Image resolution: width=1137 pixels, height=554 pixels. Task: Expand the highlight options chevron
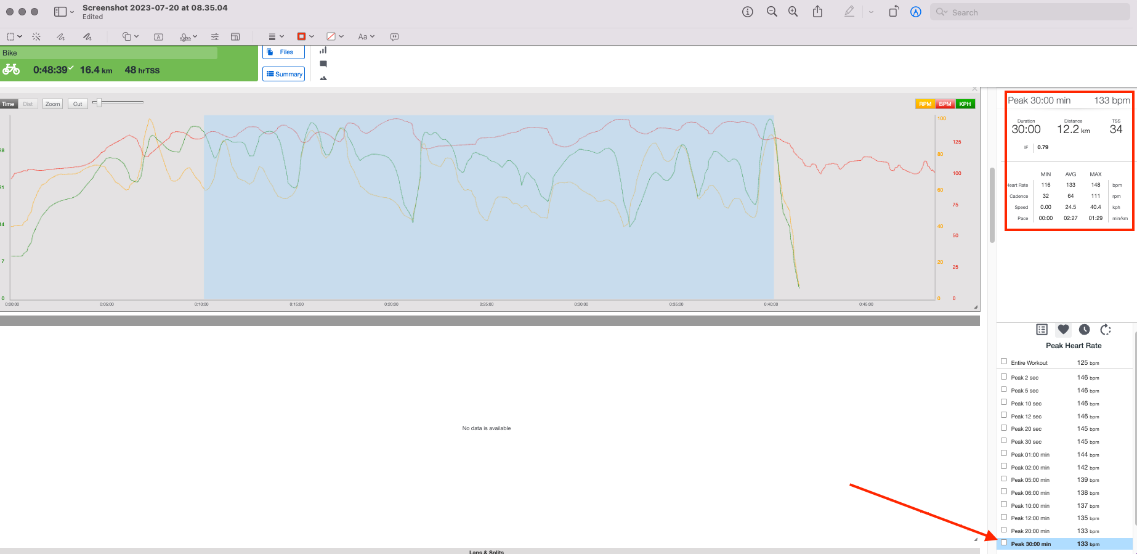pos(871,12)
